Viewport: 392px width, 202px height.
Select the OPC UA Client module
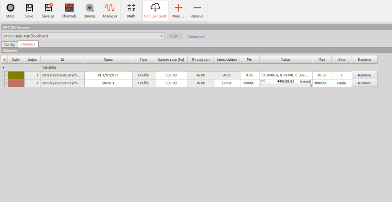155,11
